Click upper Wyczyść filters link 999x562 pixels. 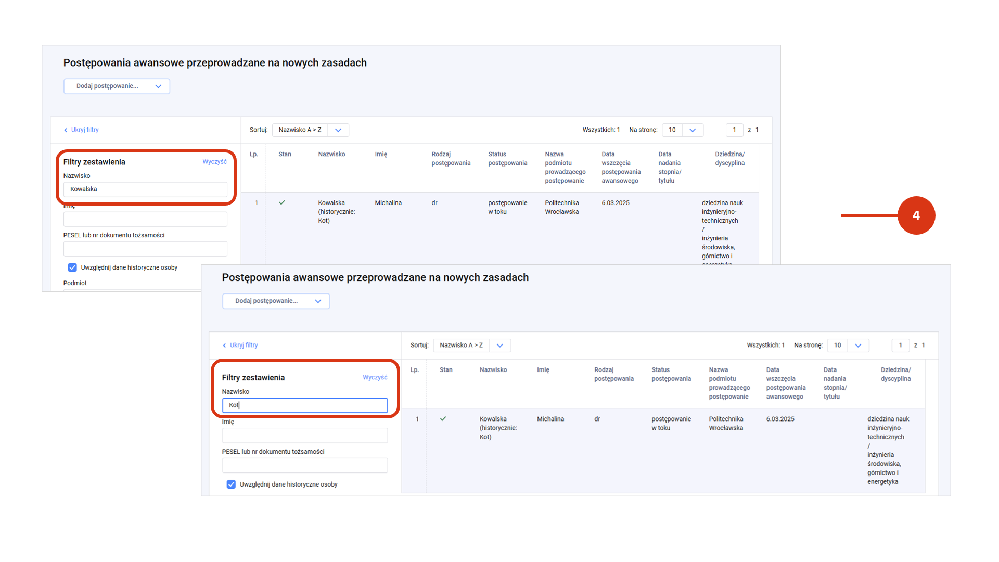point(214,162)
